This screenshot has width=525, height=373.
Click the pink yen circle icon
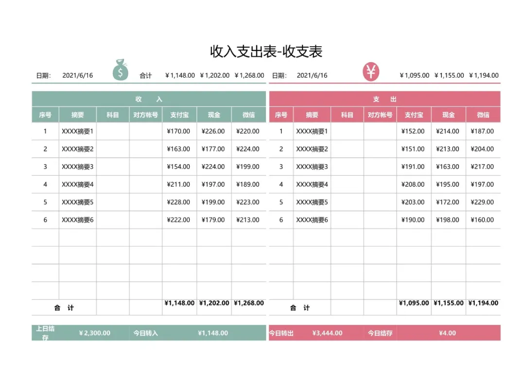(x=371, y=71)
